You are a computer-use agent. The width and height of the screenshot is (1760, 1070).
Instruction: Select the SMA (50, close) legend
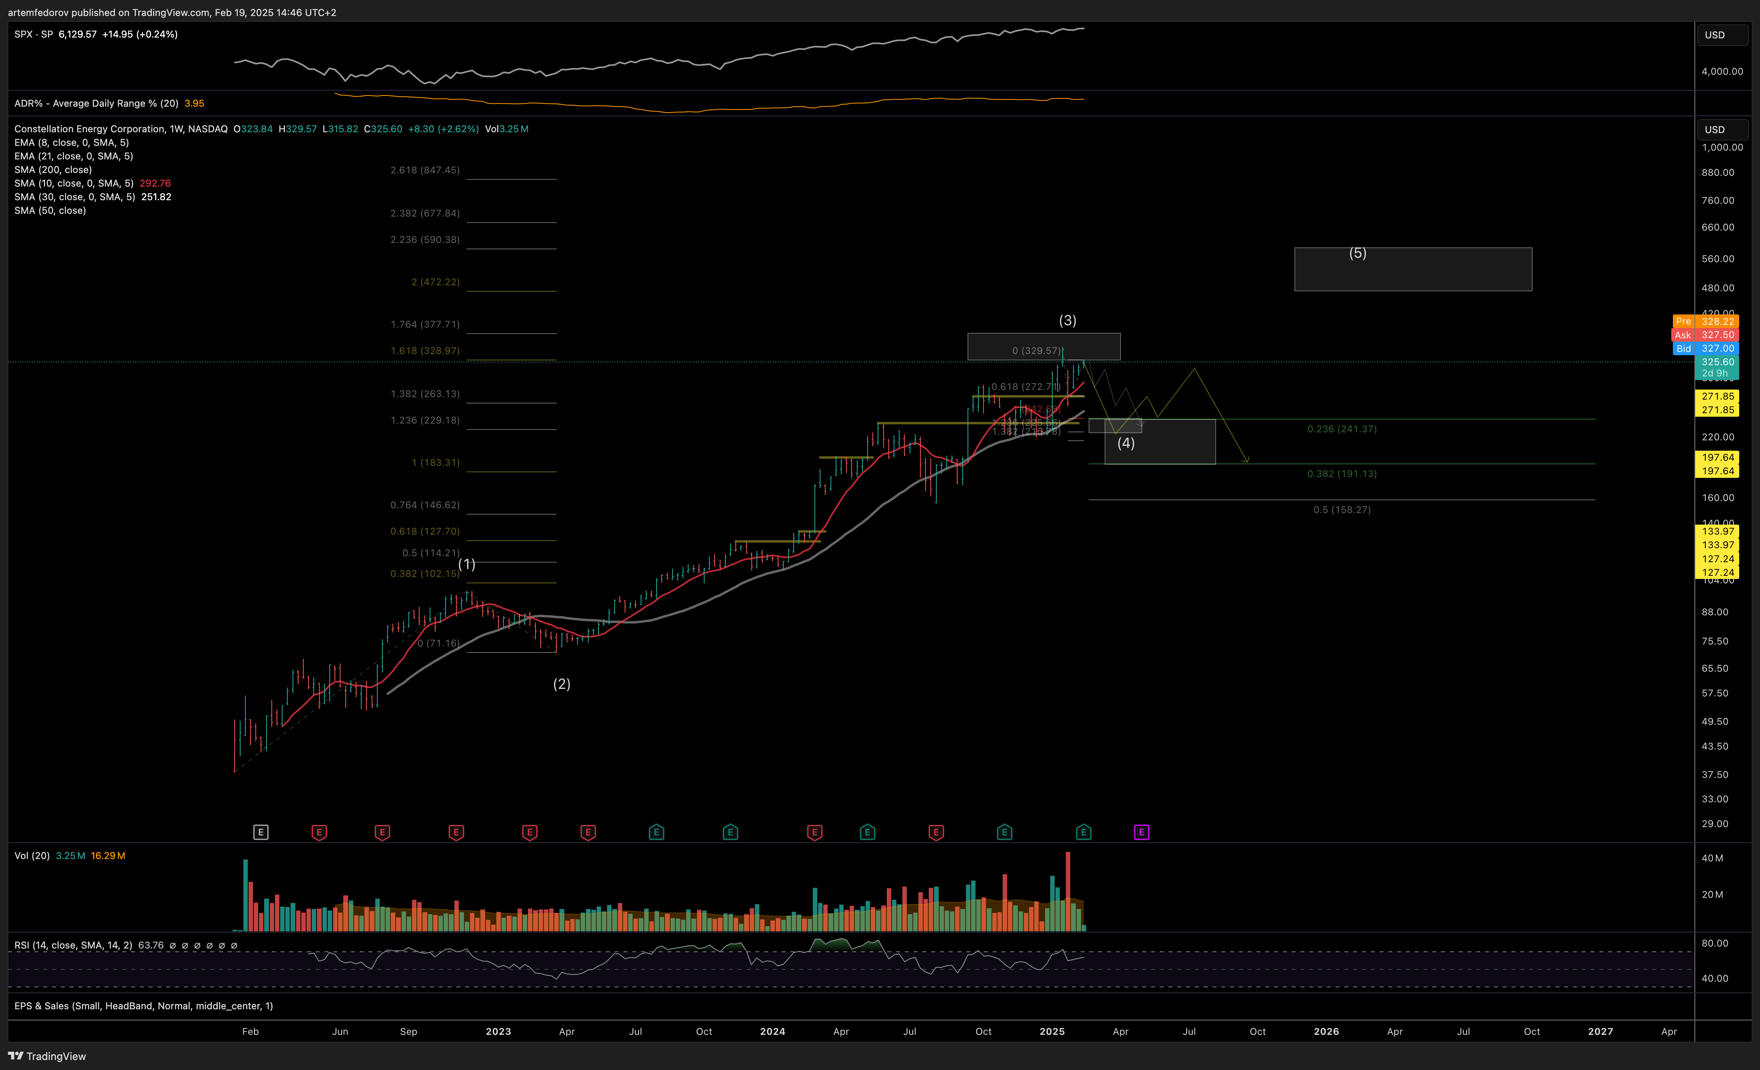click(x=50, y=211)
